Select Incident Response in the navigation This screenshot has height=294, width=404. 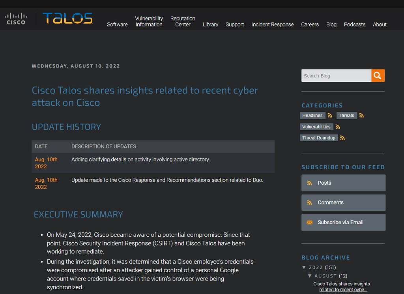point(273,24)
